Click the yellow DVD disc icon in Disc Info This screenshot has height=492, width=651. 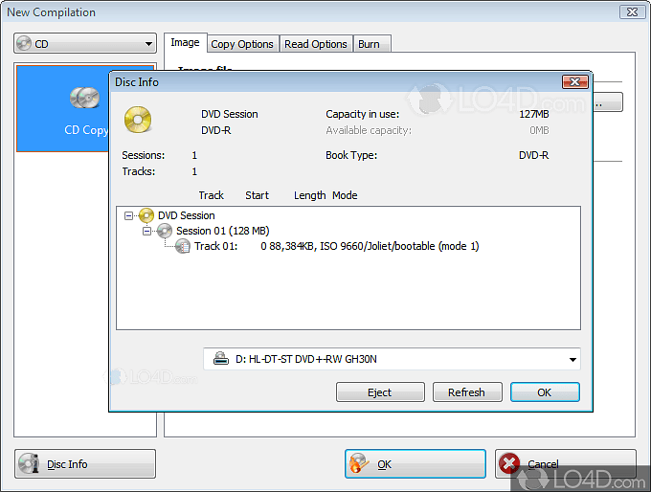(x=138, y=120)
